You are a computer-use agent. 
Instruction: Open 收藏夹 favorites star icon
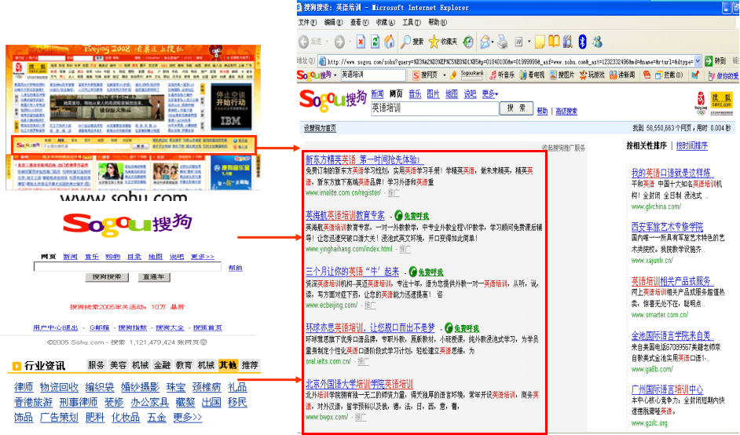[x=443, y=42]
